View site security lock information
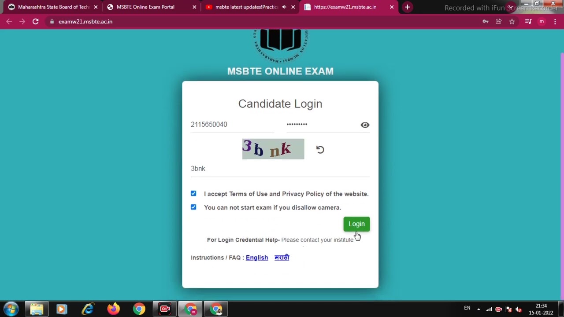The height and width of the screenshot is (317, 564). (x=52, y=22)
